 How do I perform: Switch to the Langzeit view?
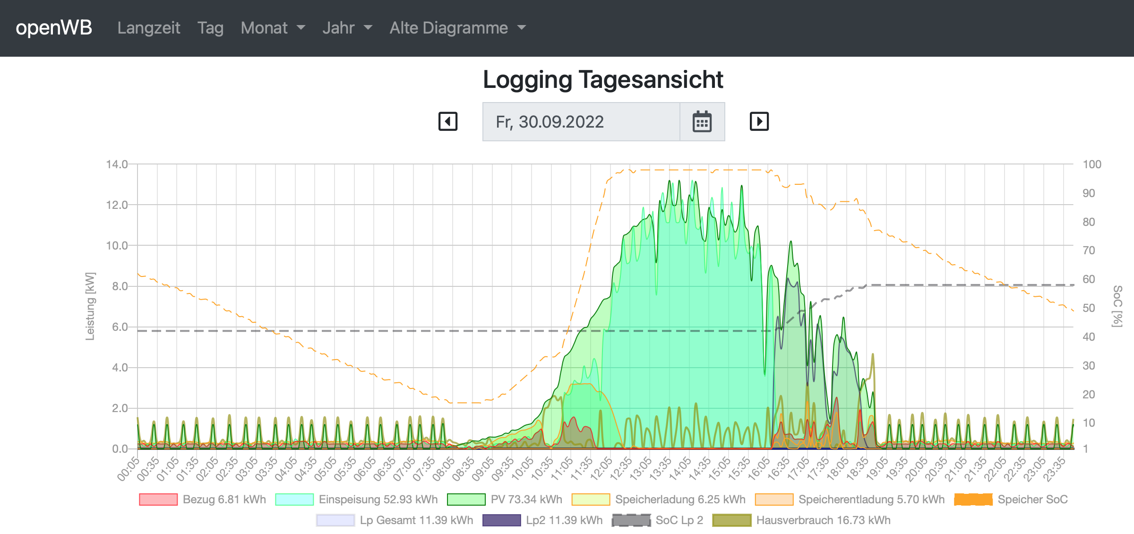(148, 28)
